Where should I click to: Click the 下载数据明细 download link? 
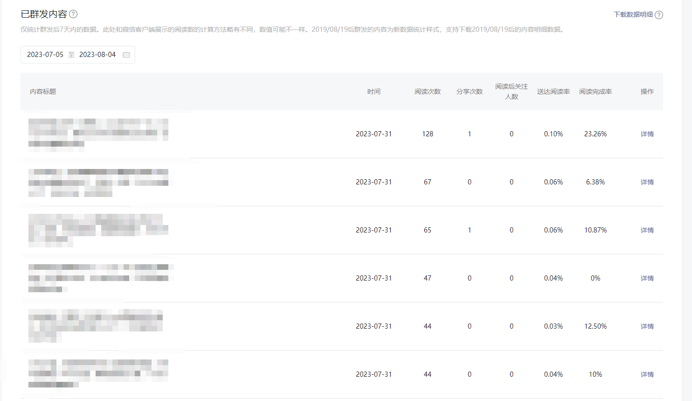[633, 14]
